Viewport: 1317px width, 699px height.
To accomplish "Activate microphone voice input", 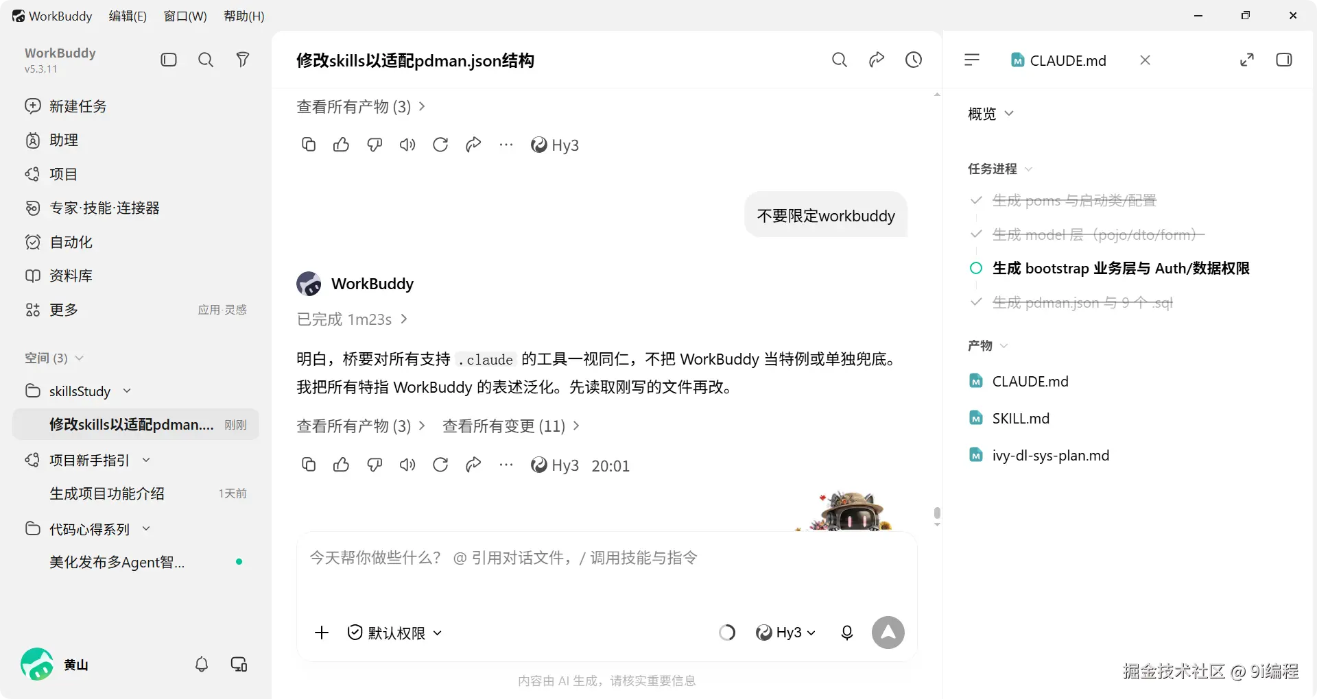I will tap(847, 633).
